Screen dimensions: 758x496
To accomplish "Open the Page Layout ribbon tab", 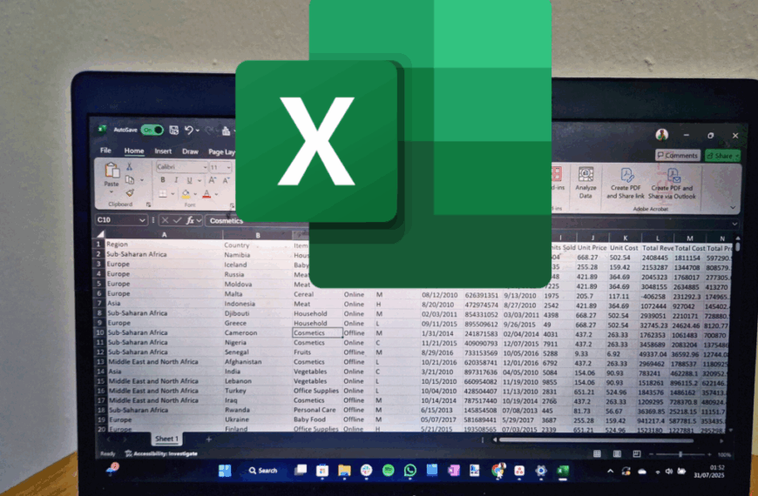I will tap(221, 152).
